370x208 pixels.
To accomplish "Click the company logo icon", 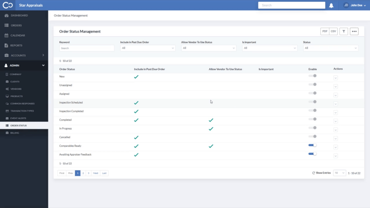I will click(x=8, y=5).
